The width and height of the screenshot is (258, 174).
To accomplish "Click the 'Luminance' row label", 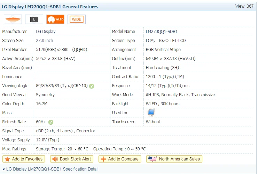I will [x=12, y=77].
